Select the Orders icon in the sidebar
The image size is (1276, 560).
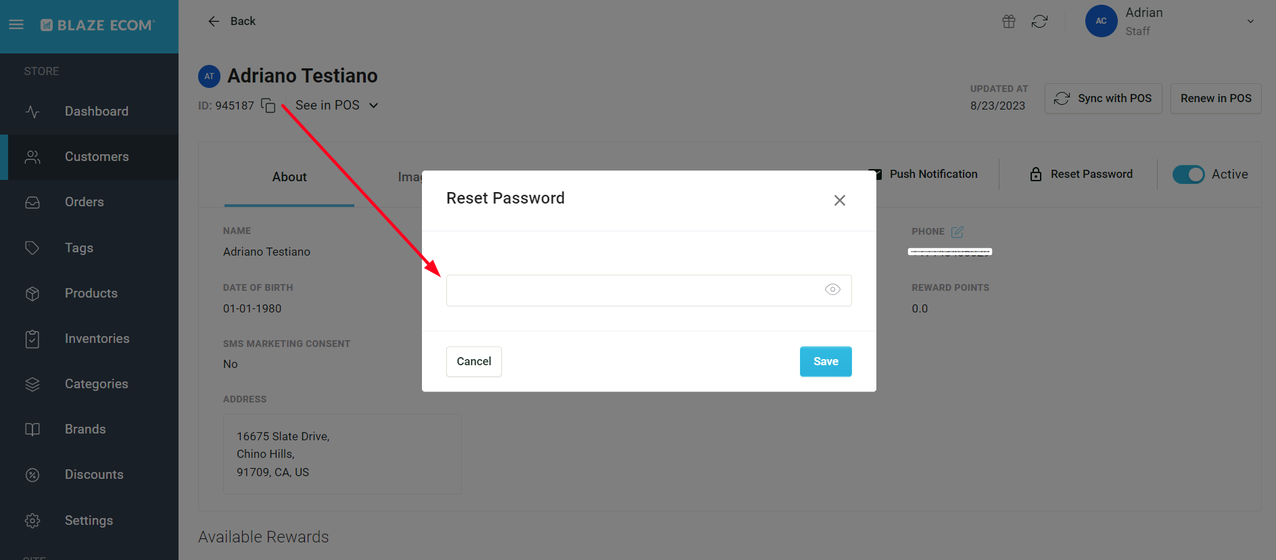(x=32, y=202)
